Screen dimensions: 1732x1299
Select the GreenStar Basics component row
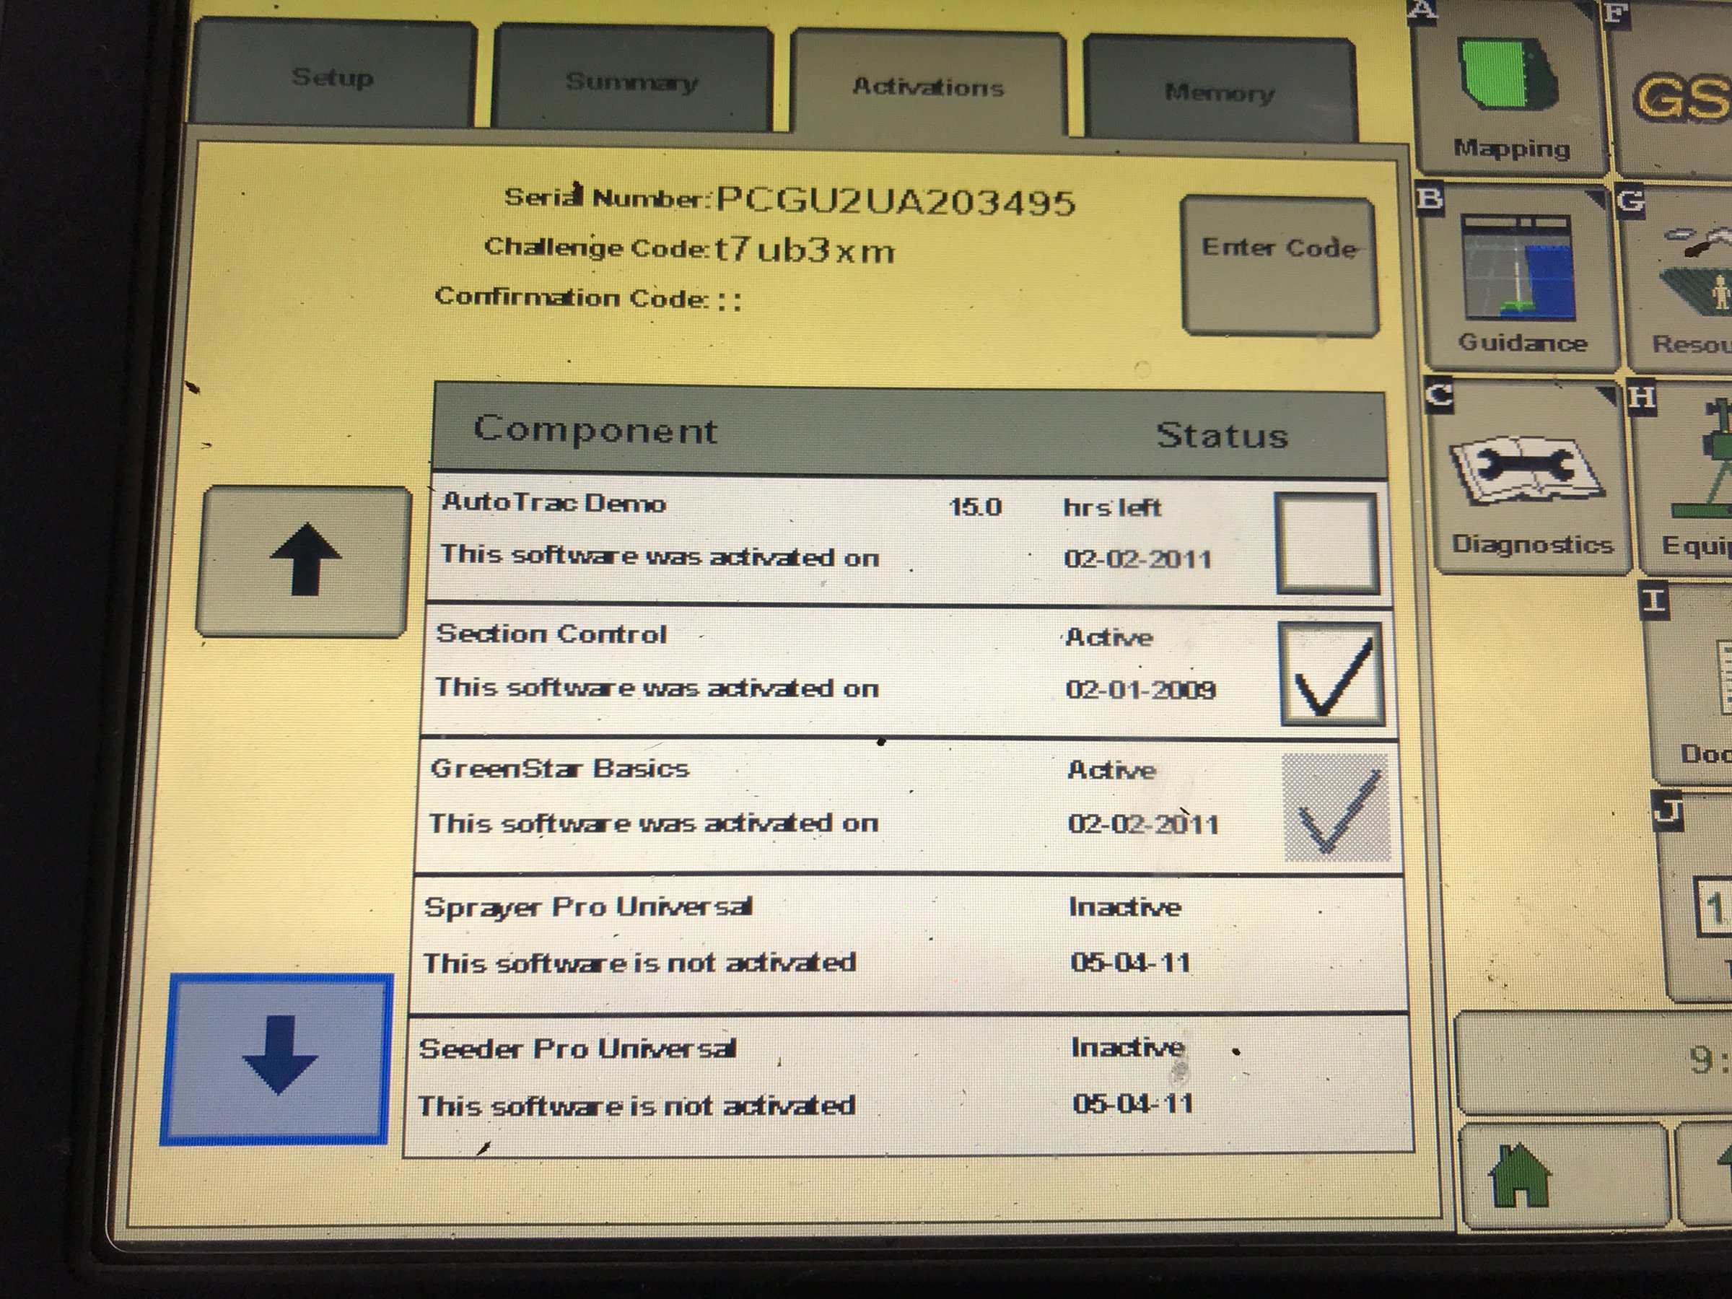[909, 805]
